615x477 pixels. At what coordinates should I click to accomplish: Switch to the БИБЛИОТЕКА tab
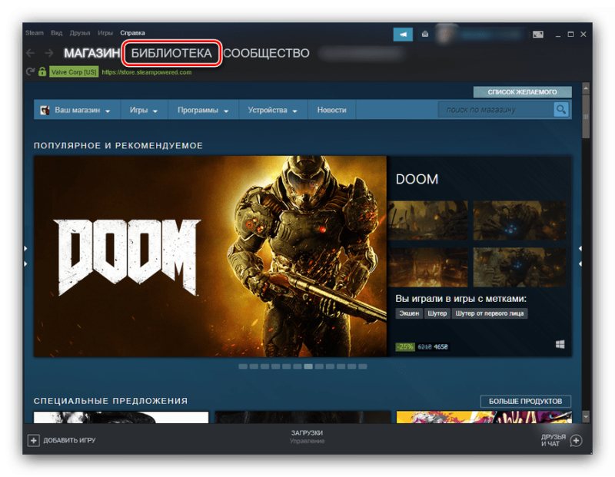tap(171, 53)
